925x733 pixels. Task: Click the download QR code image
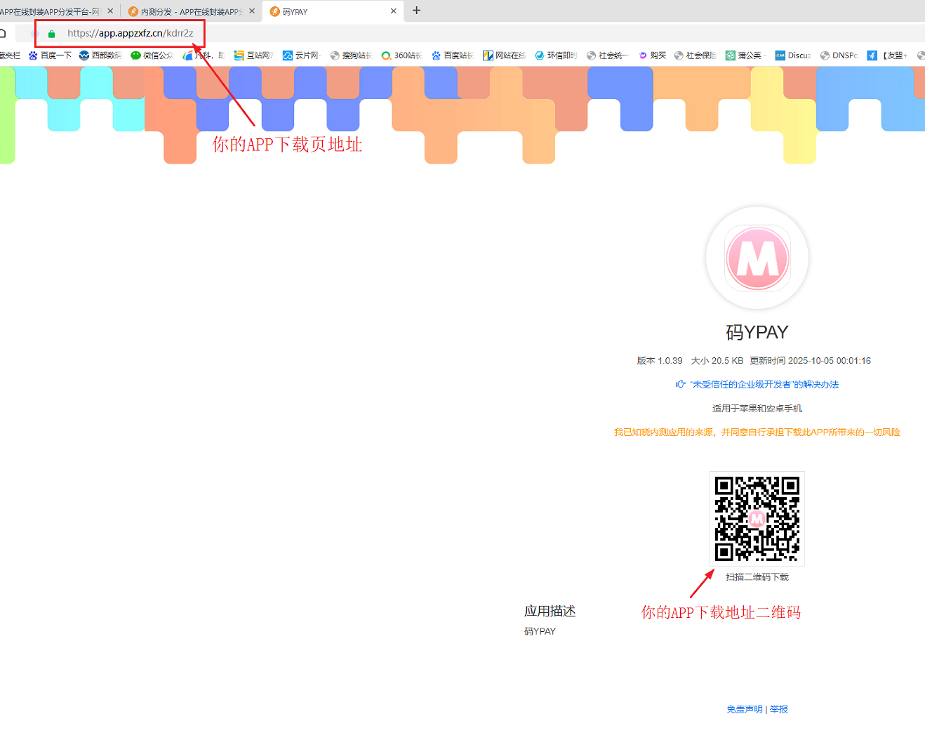coord(757,518)
